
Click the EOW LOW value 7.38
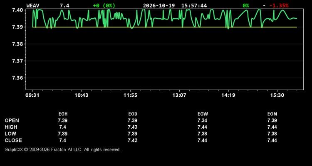click(x=202, y=134)
